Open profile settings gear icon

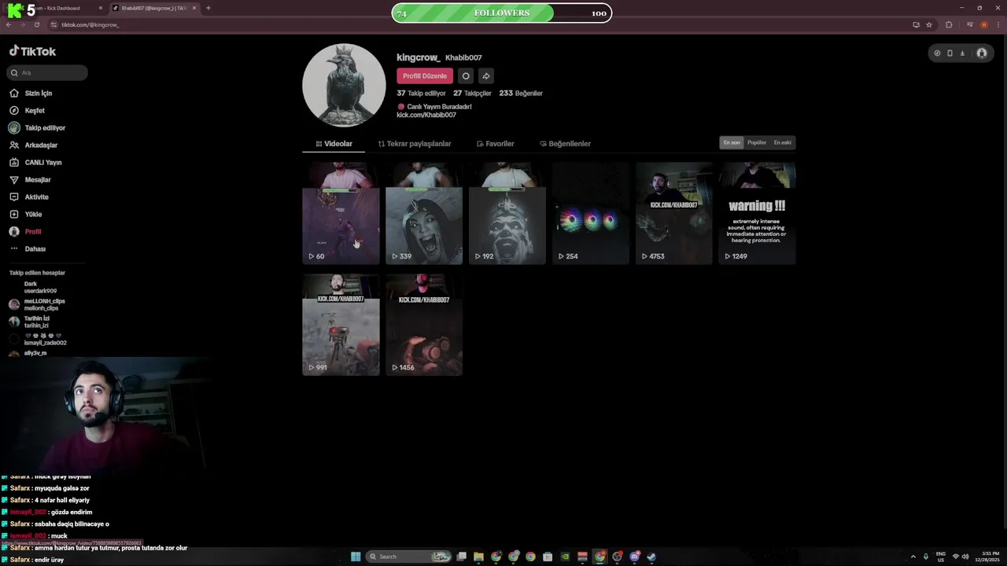[466, 76]
